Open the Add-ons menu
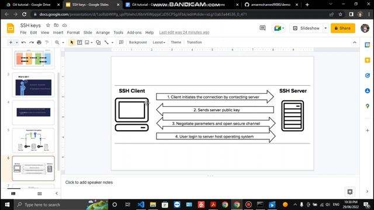The height and width of the screenshot is (210, 374). click(134, 33)
